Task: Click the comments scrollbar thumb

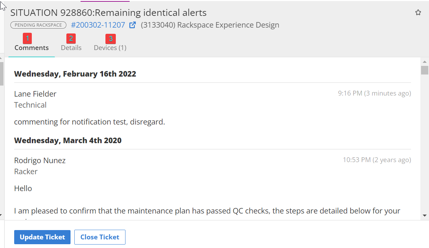Action: 425,70
